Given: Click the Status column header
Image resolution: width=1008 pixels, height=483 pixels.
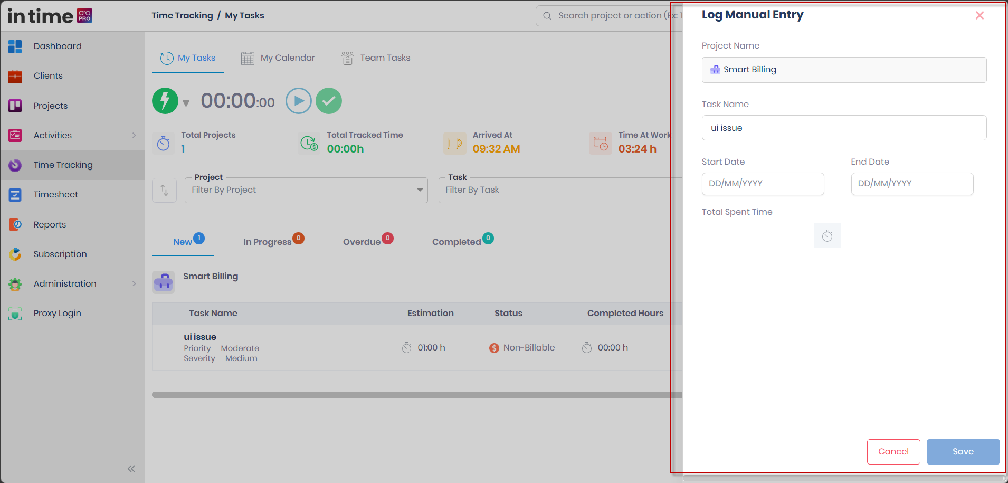Looking at the screenshot, I should [508, 314].
